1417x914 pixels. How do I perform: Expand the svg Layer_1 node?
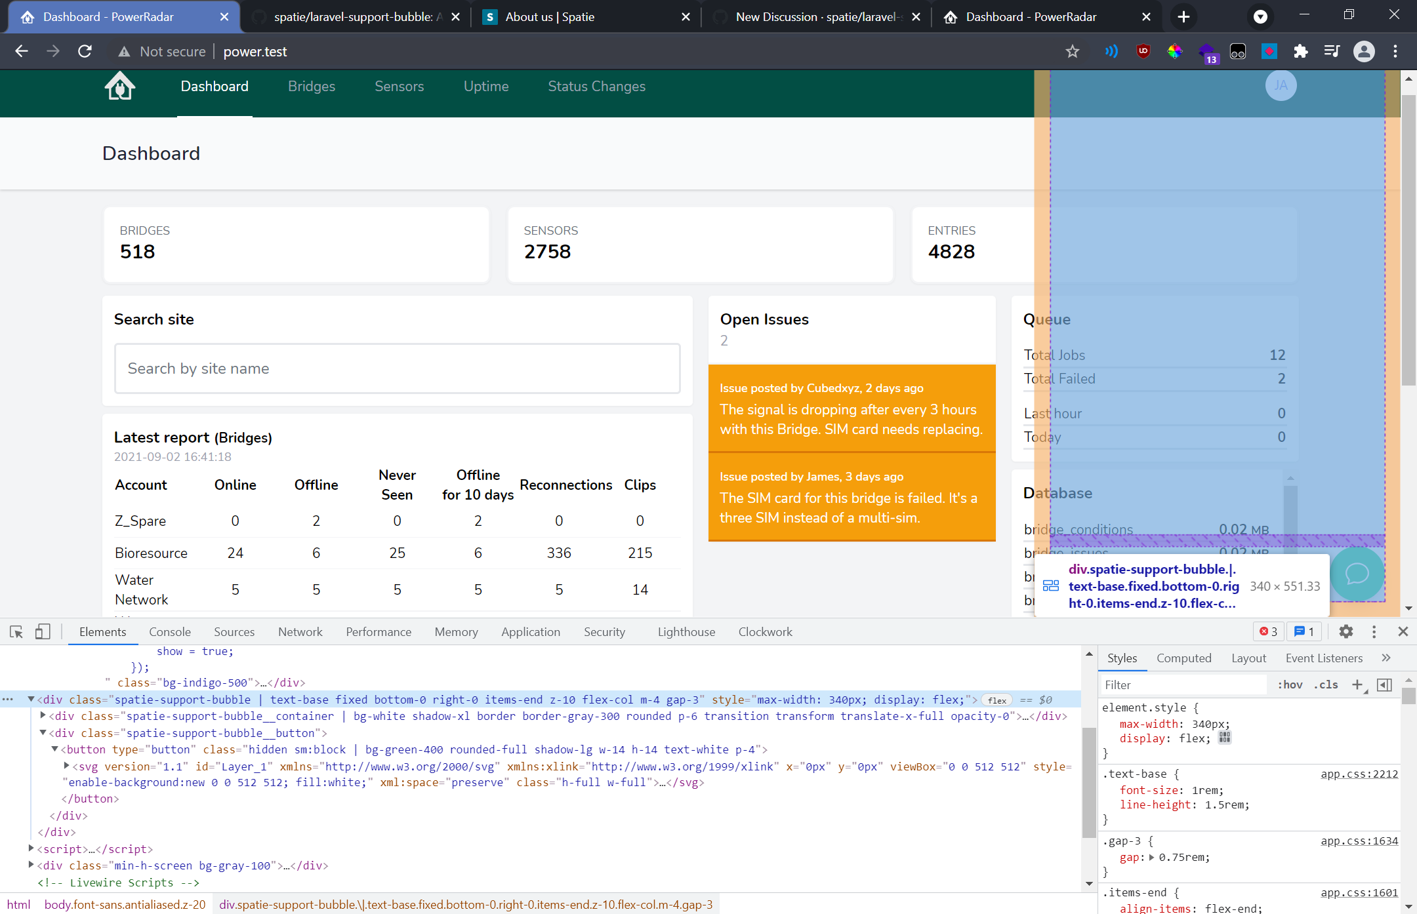tap(66, 765)
